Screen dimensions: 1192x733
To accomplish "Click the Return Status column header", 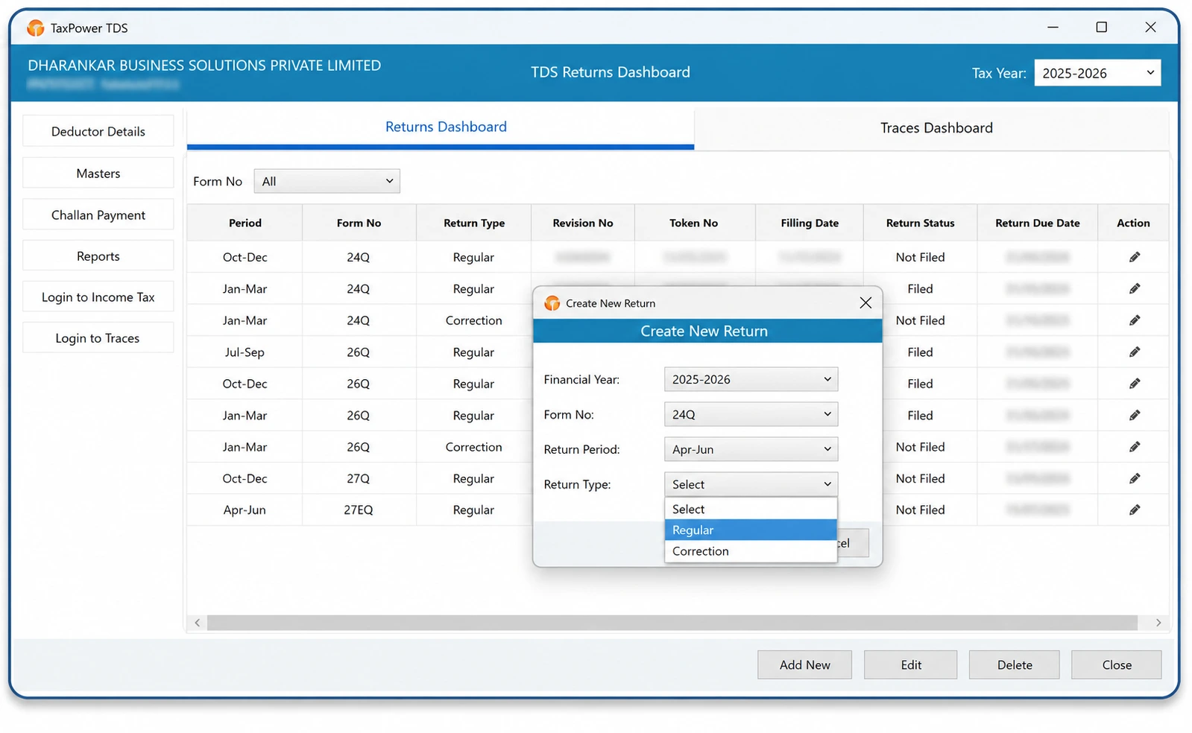I will click(x=920, y=223).
